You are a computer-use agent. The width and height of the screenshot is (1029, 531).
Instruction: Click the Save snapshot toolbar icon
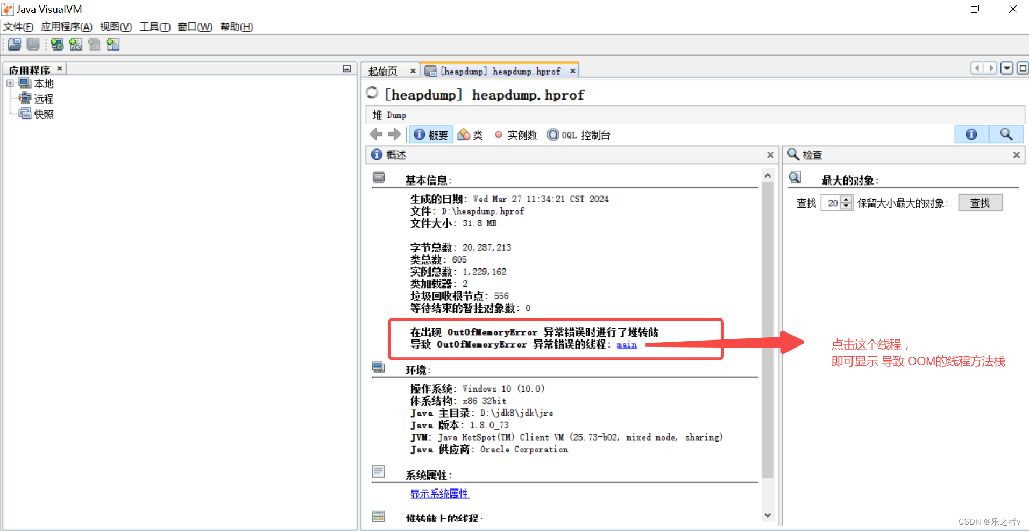tap(33, 45)
